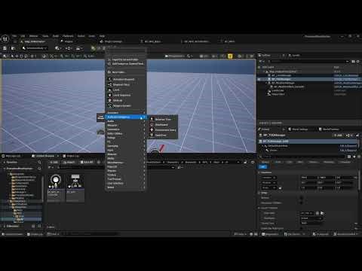Switch to the Project Settings tab
The height and width of the screenshot is (271, 362).
pos(111,41)
